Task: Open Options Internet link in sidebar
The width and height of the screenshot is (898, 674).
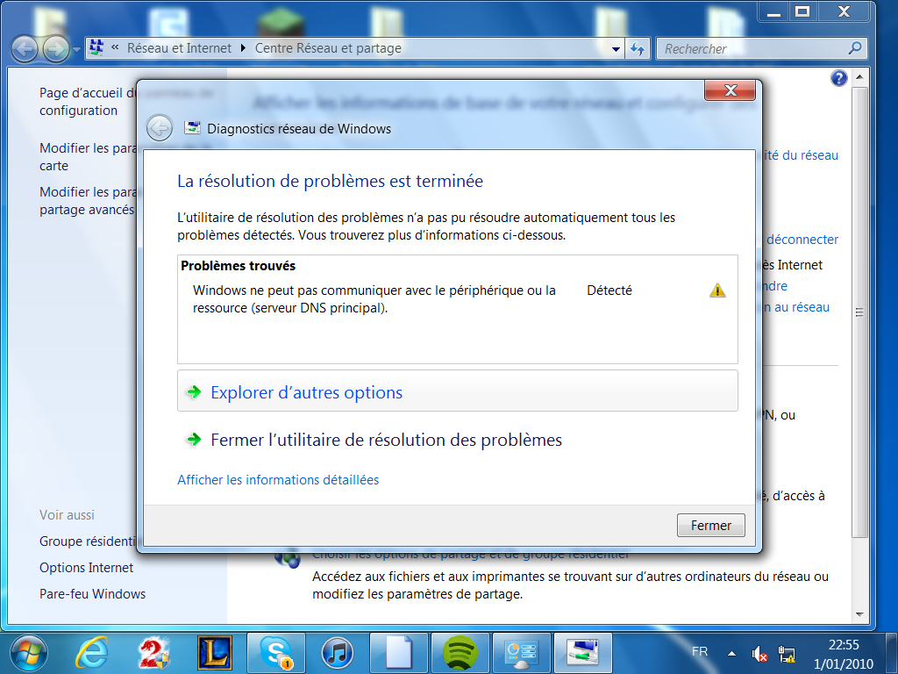Action: (x=86, y=568)
